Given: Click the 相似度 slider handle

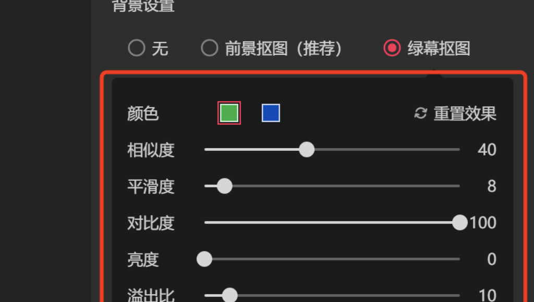Looking at the screenshot, I should (307, 150).
